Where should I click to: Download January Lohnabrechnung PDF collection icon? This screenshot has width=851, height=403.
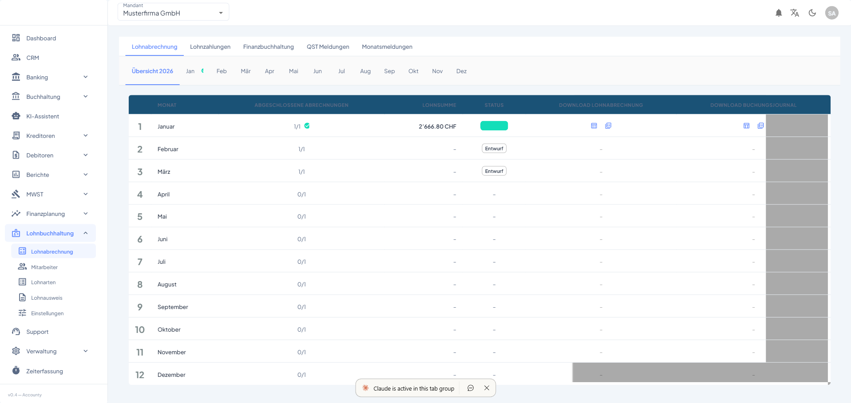pyautogui.click(x=608, y=126)
